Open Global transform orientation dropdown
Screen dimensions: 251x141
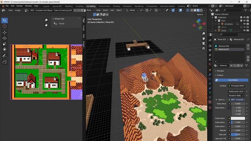click(x=132, y=10)
